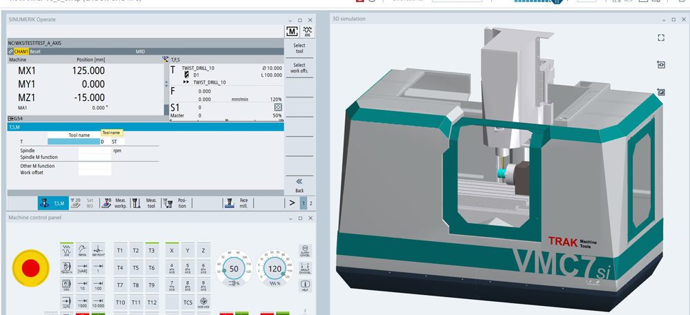Viewport: 690px width, 315px height.
Task: Open the Face mill. softkey
Action: tap(237, 203)
